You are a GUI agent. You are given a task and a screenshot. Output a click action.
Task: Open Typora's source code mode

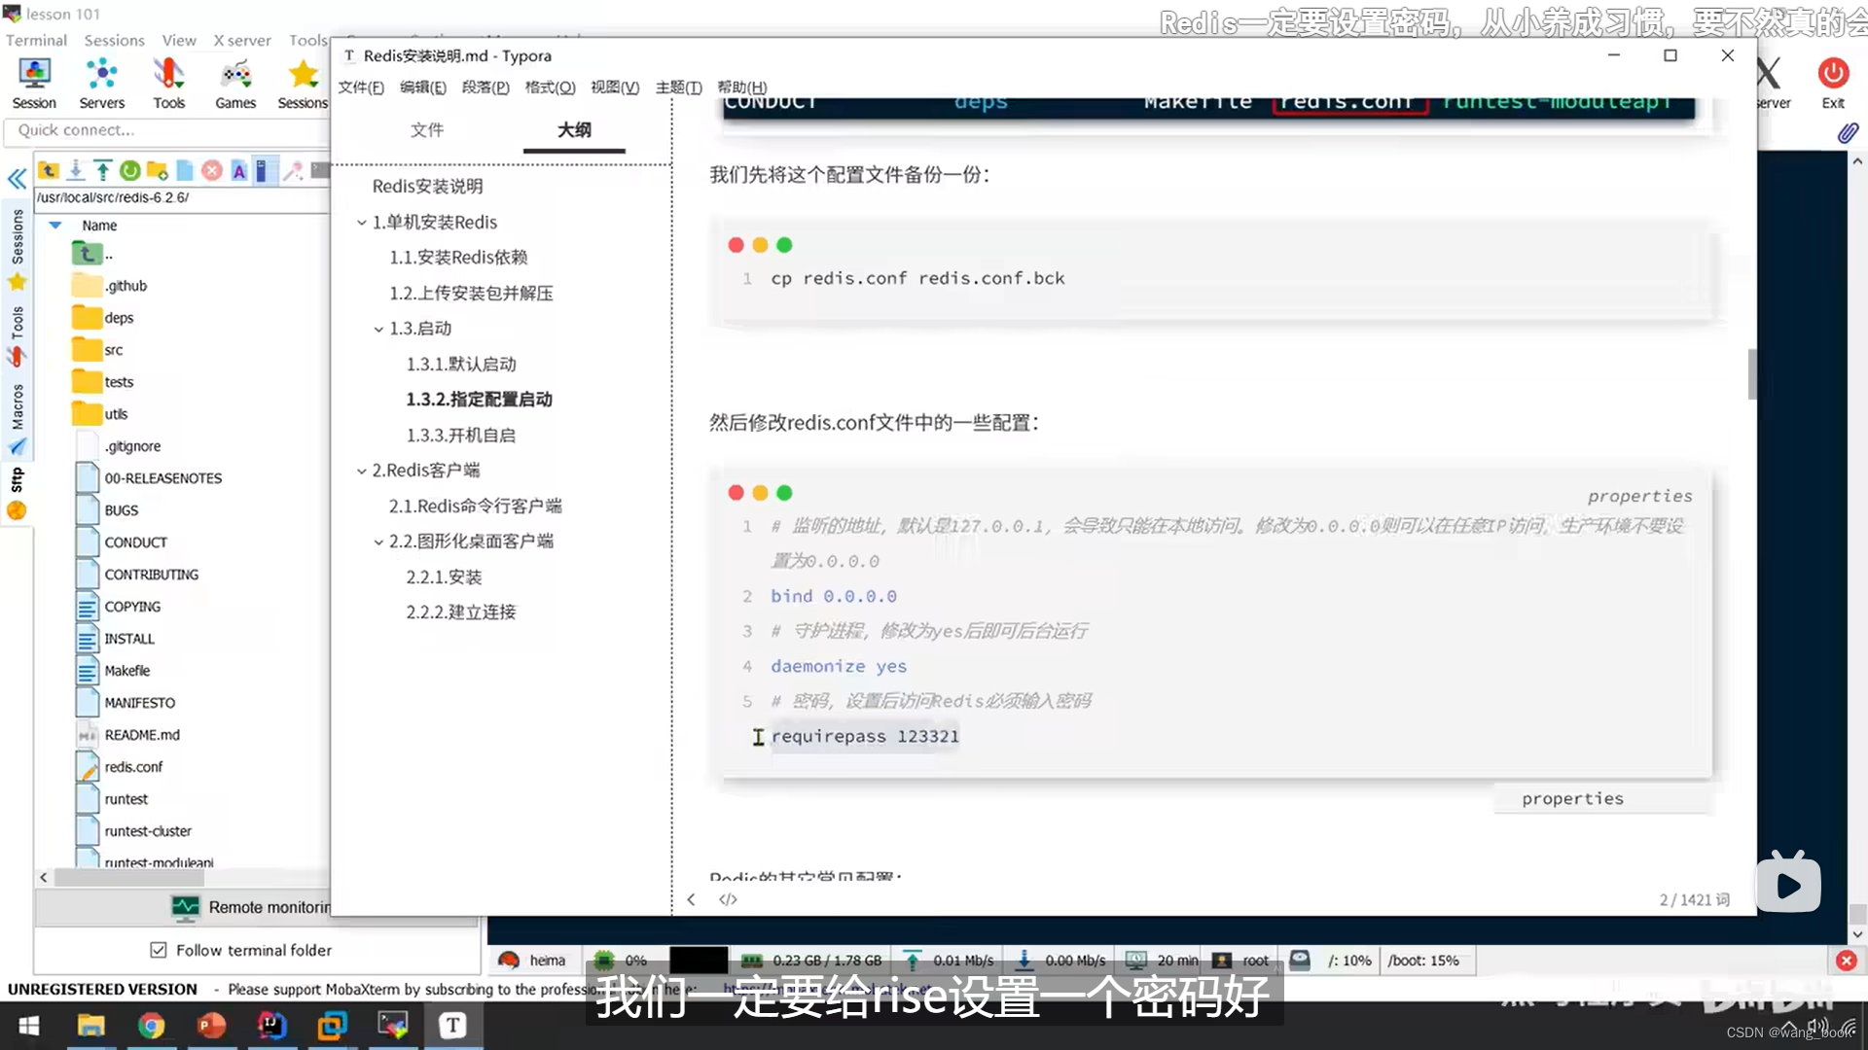click(x=728, y=899)
